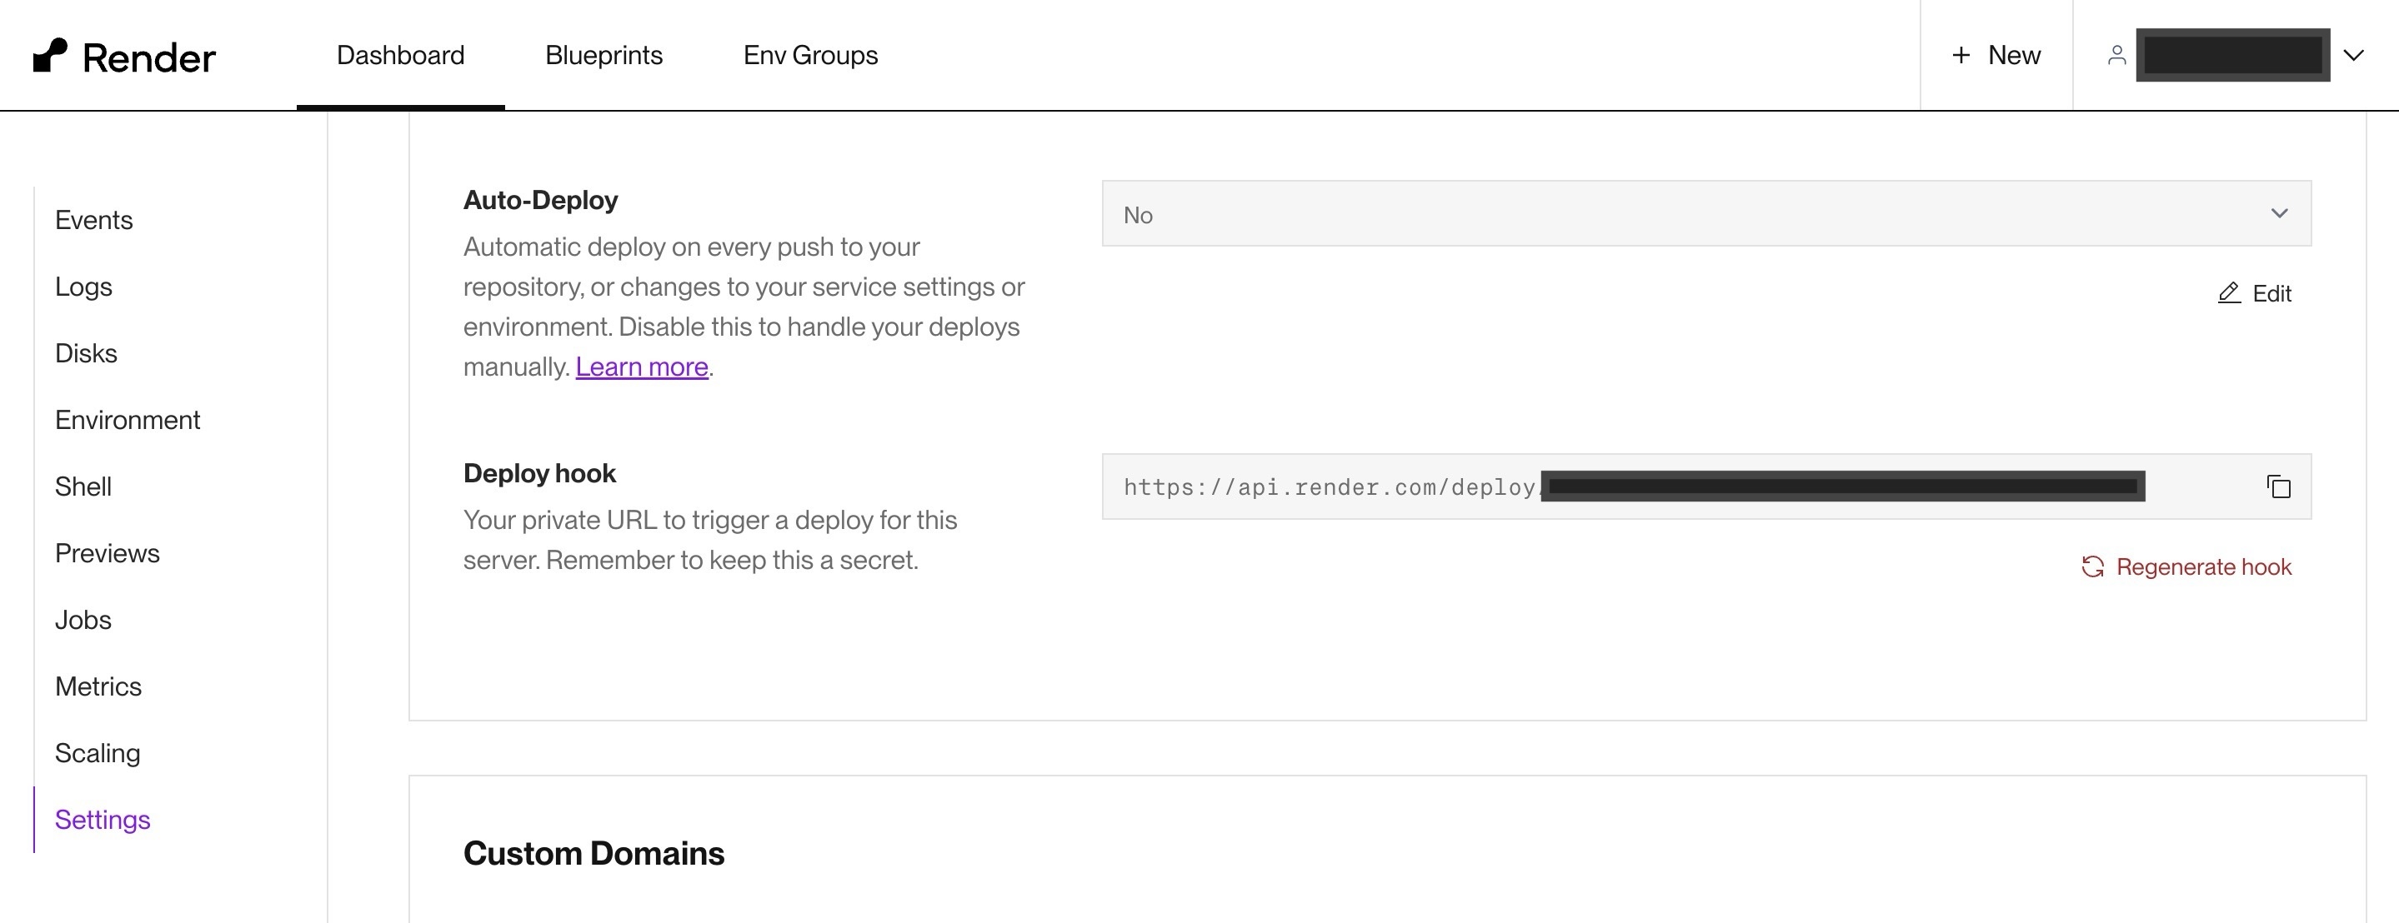
Task: View Events in the sidebar
Action: pyautogui.click(x=94, y=221)
